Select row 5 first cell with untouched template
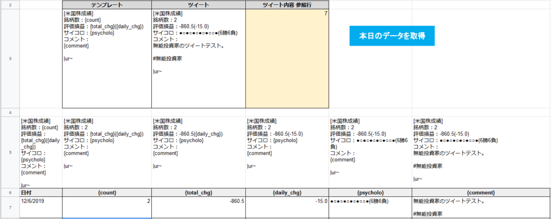551x219 pixels. tap(41, 152)
